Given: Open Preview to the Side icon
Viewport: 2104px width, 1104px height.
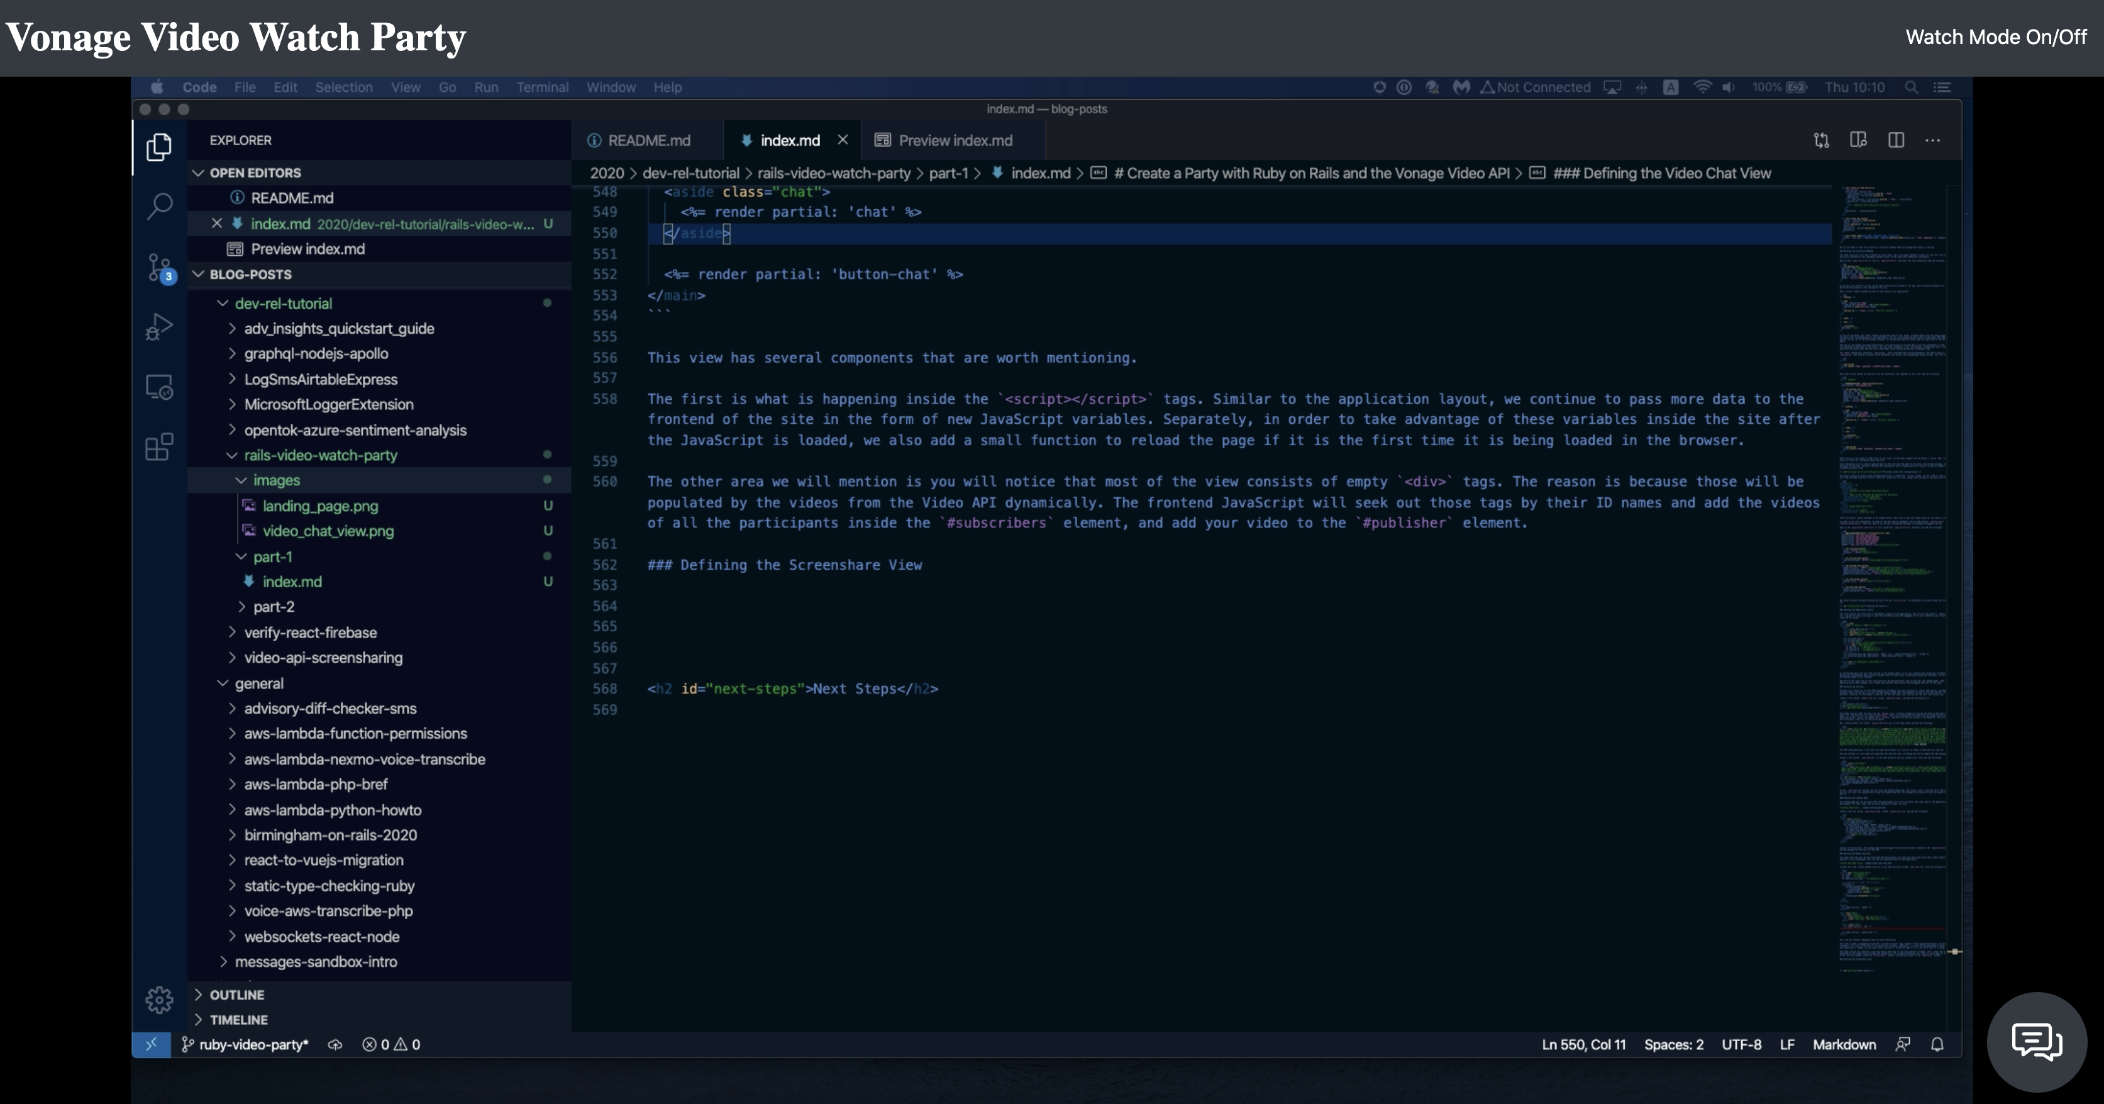Looking at the screenshot, I should coord(1858,140).
